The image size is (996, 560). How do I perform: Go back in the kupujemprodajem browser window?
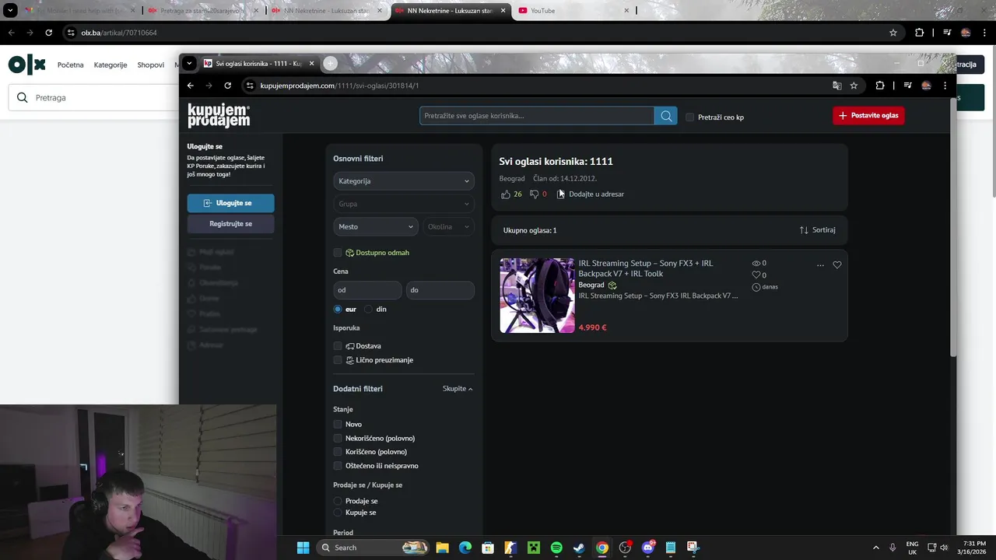pos(190,86)
